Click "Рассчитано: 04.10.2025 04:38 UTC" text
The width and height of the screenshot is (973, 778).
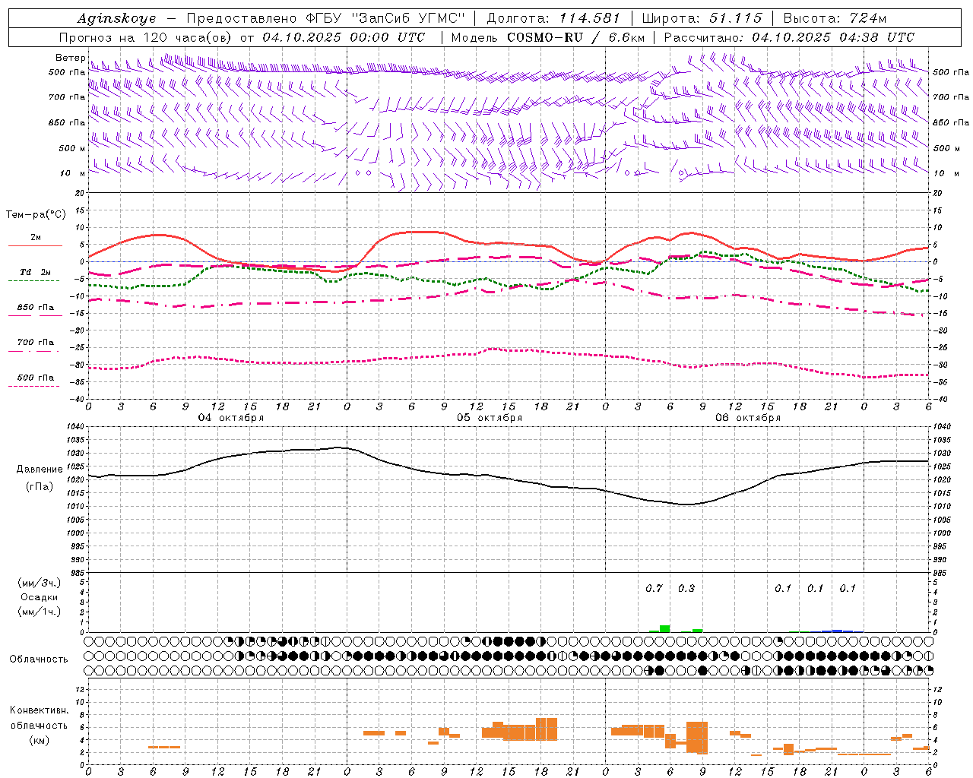[789, 37]
